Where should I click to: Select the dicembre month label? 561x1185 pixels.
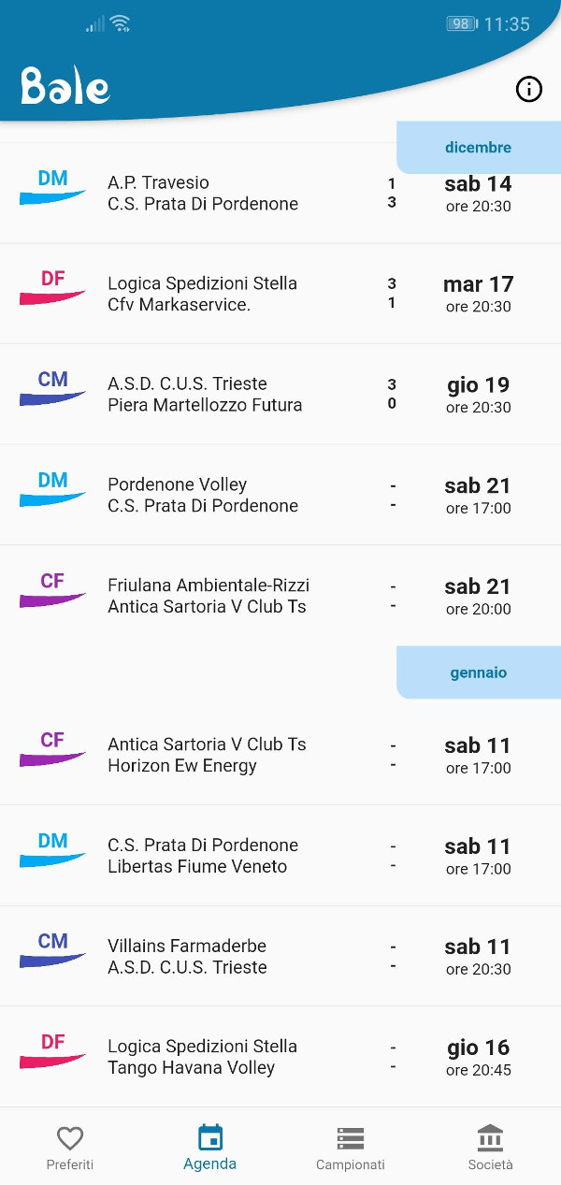pos(478,148)
